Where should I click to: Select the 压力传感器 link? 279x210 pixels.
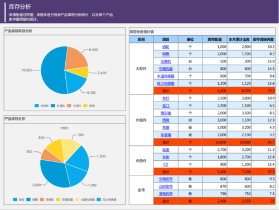point(166,84)
